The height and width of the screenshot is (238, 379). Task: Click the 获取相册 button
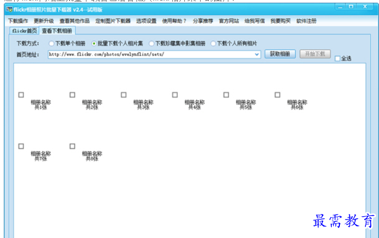coord(280,54)
